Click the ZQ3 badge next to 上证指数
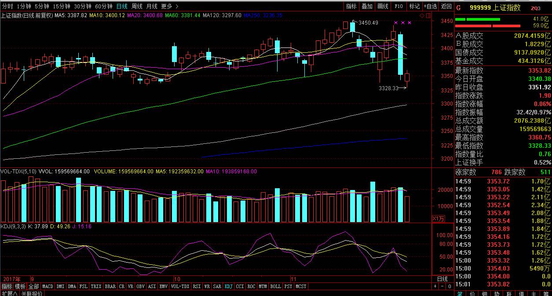 [535, 8]
